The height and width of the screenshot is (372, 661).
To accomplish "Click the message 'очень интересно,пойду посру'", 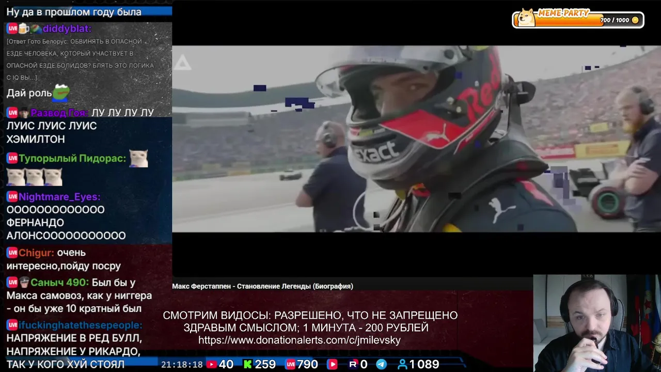I will [64, 259].
